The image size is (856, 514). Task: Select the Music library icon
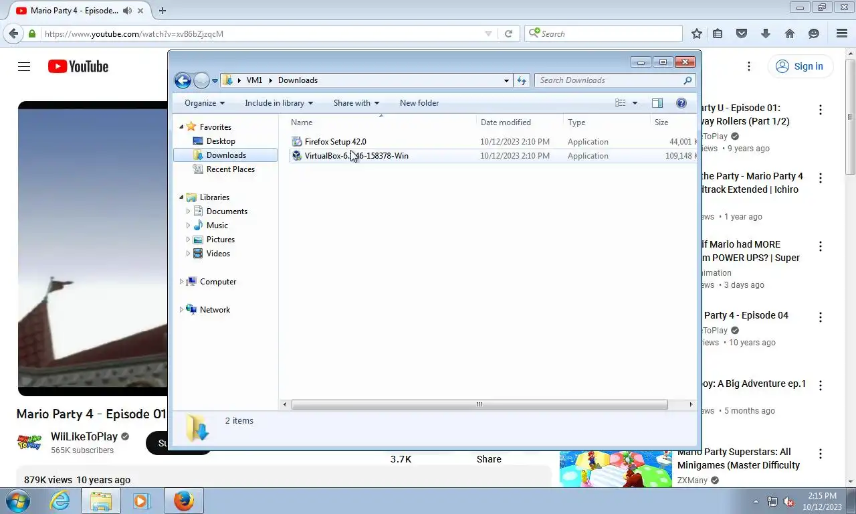(198, 226)
